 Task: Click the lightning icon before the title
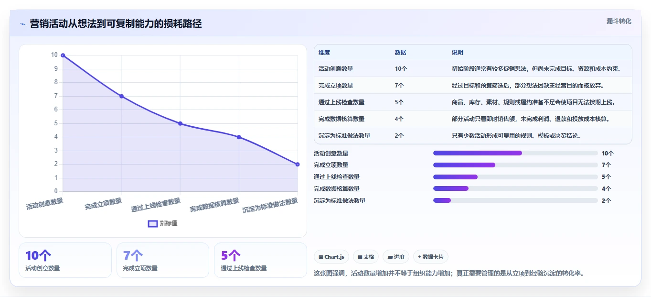pyautogui.click(x=22, y=23)
